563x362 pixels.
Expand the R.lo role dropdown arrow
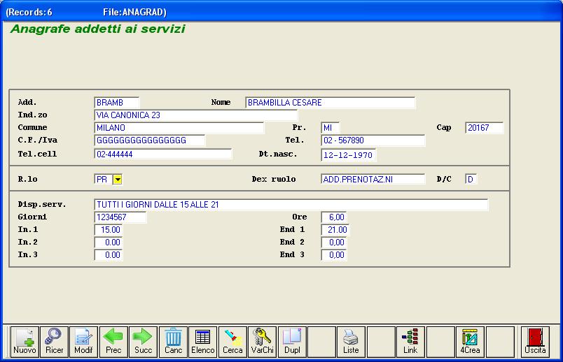(x=118, y=179)
